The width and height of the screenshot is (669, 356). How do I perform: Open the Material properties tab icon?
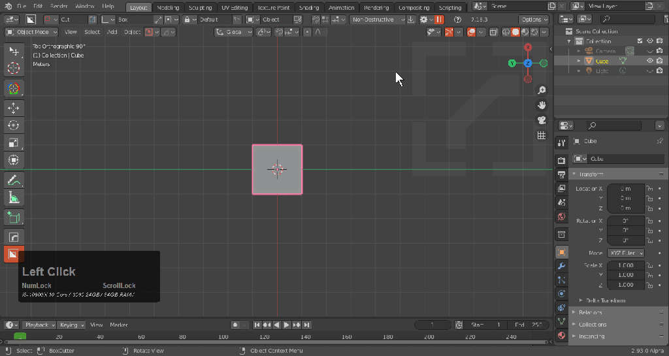pyautogui.click(x=561, y=335)
